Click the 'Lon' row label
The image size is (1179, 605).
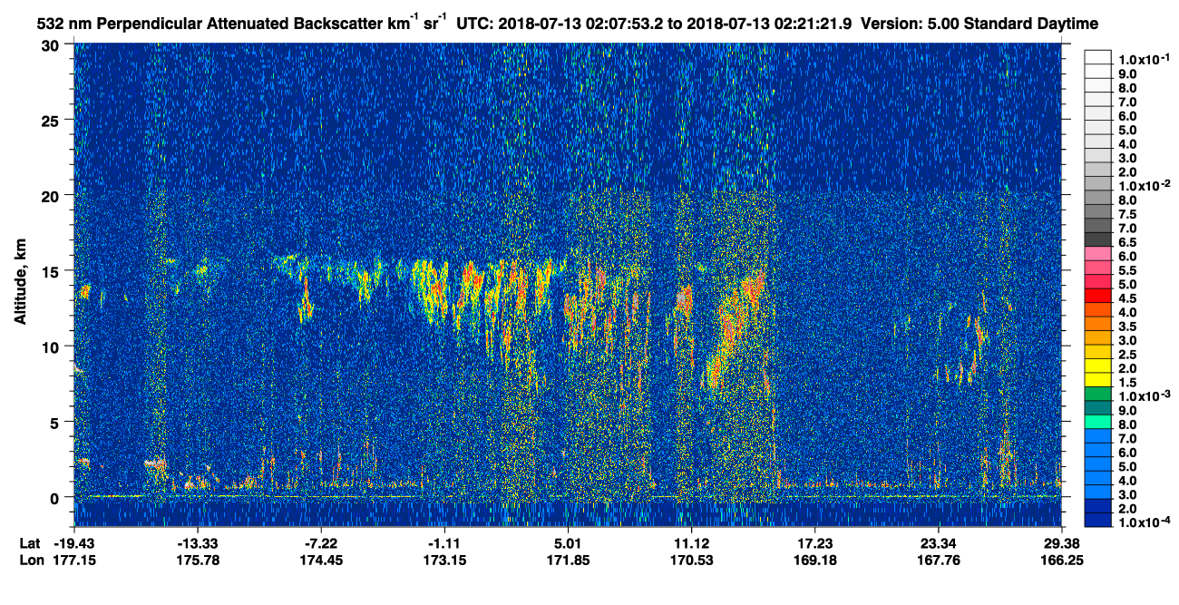[32, 560]
